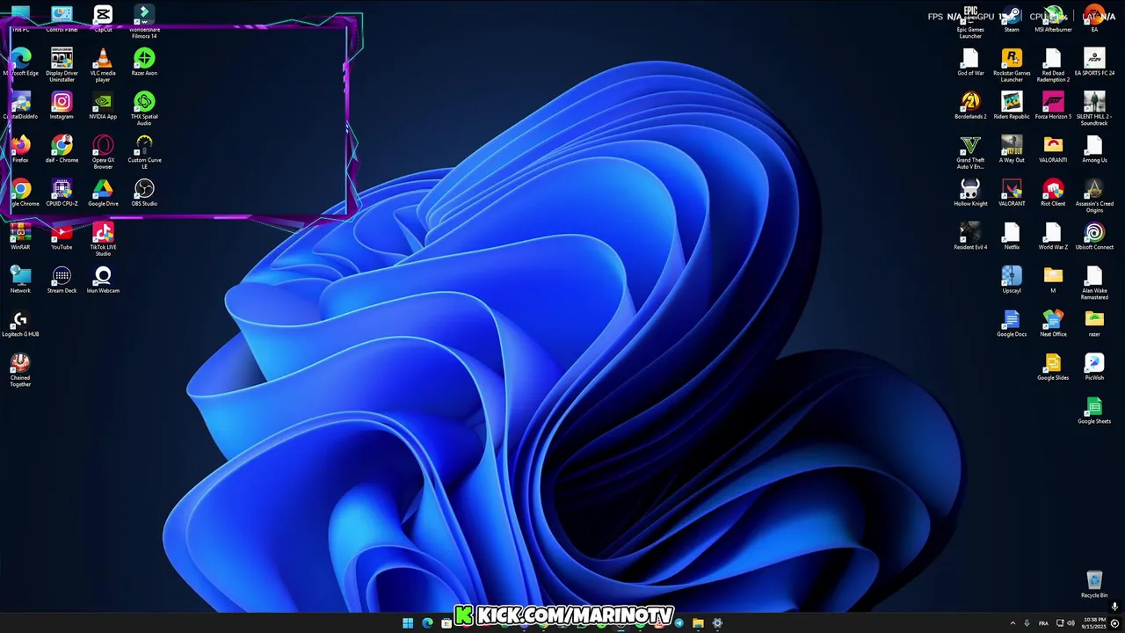This screenshot has width=1125, height=633.
Task: Launch OBS Studio from the desktop
Action: pyautogui.click(x=144, y=193)
